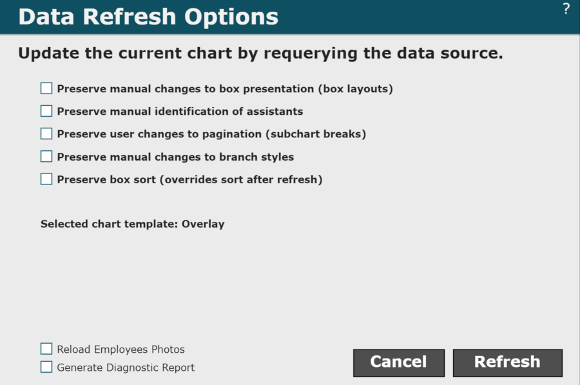The width and height of the screenshot is (580, 385).
Task: Click the 'Preserve manual changes to box presentation' label
Action: 225,89
